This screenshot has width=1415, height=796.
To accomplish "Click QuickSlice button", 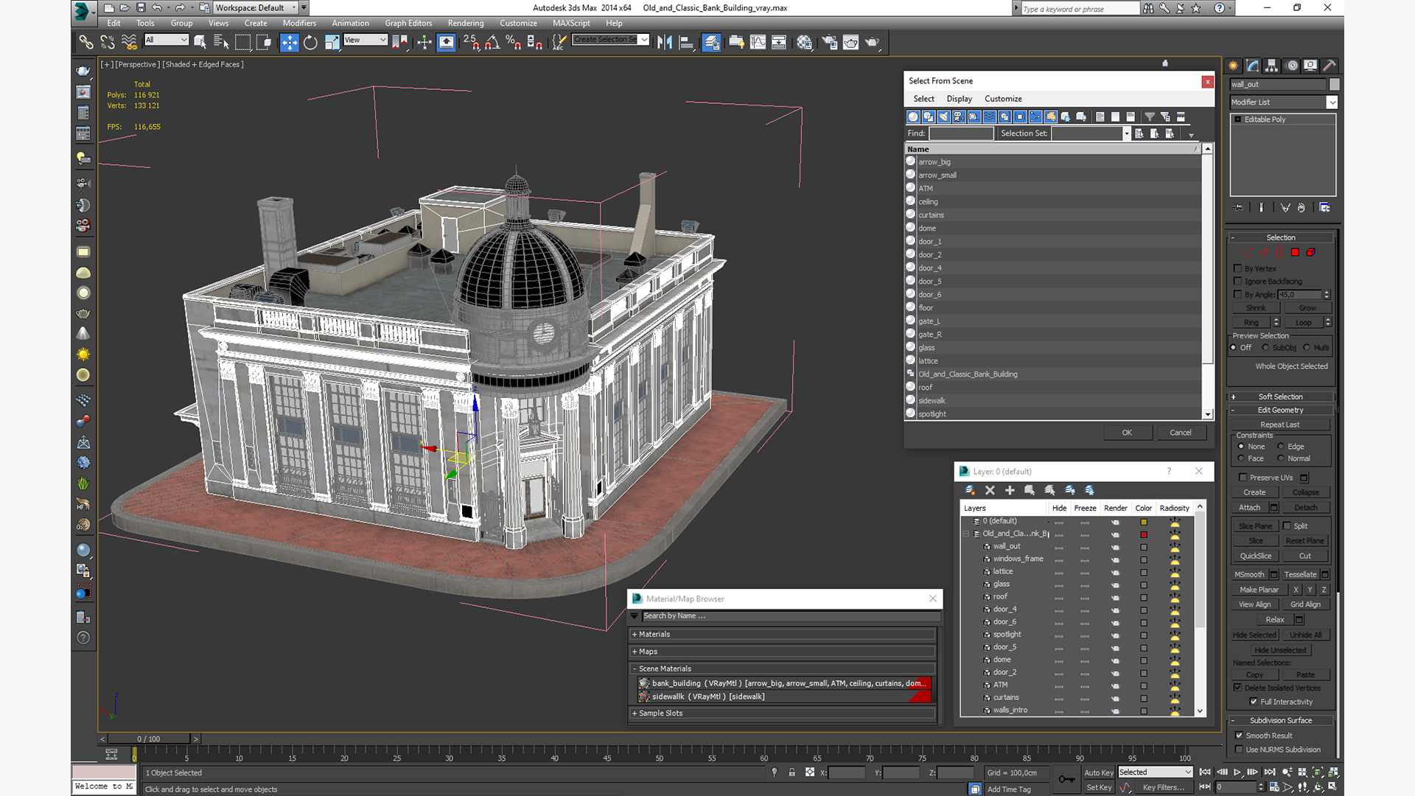I will [x=1255, y=556].
